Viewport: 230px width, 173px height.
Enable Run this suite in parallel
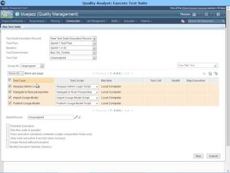8,130
